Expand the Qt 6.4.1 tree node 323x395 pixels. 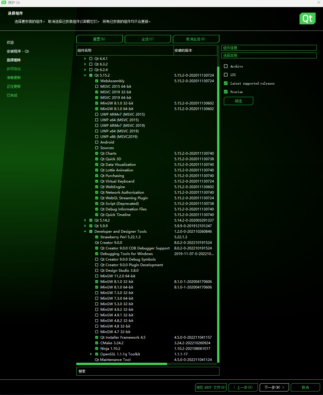[x=85, y=59]
